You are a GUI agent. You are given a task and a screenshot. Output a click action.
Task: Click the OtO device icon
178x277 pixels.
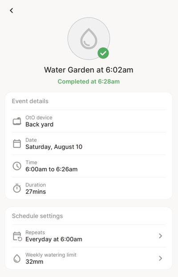pos(17,121)
